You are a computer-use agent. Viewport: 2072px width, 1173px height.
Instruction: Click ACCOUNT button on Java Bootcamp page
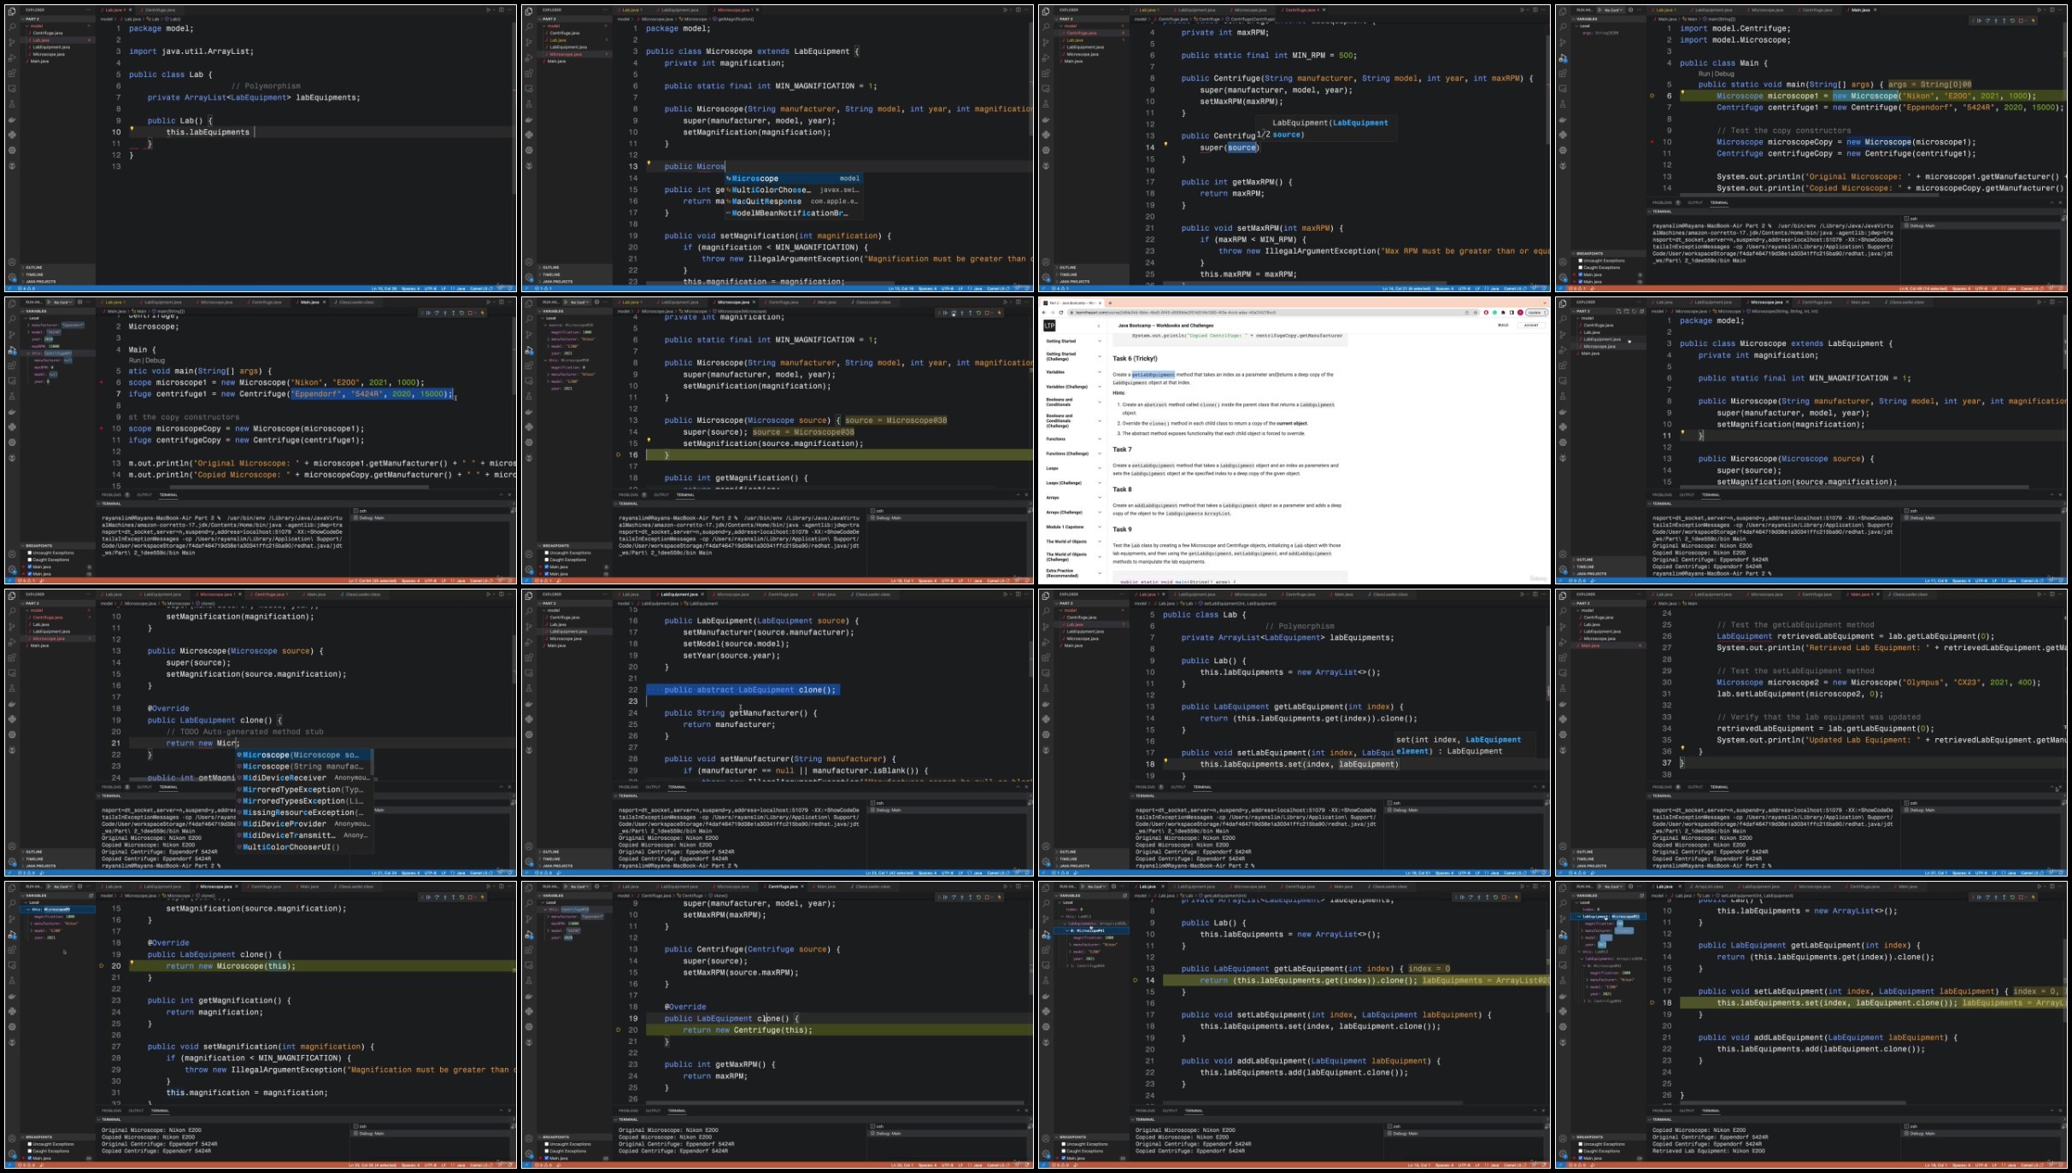click(x=1531, y=325)
